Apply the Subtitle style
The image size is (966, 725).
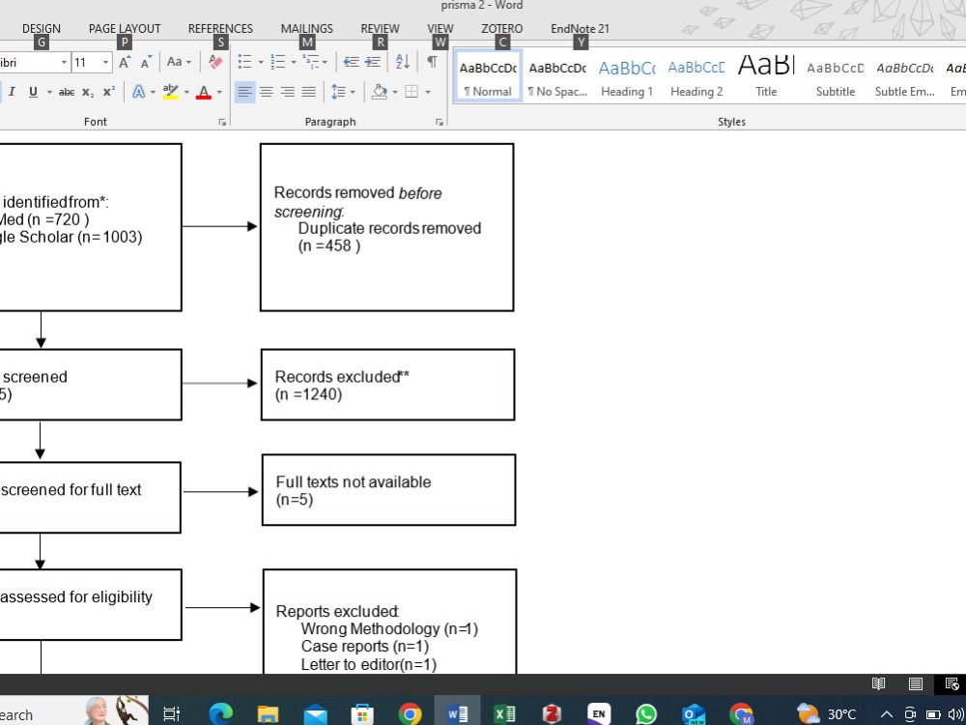pyautogui.click(x=836, y=76)
